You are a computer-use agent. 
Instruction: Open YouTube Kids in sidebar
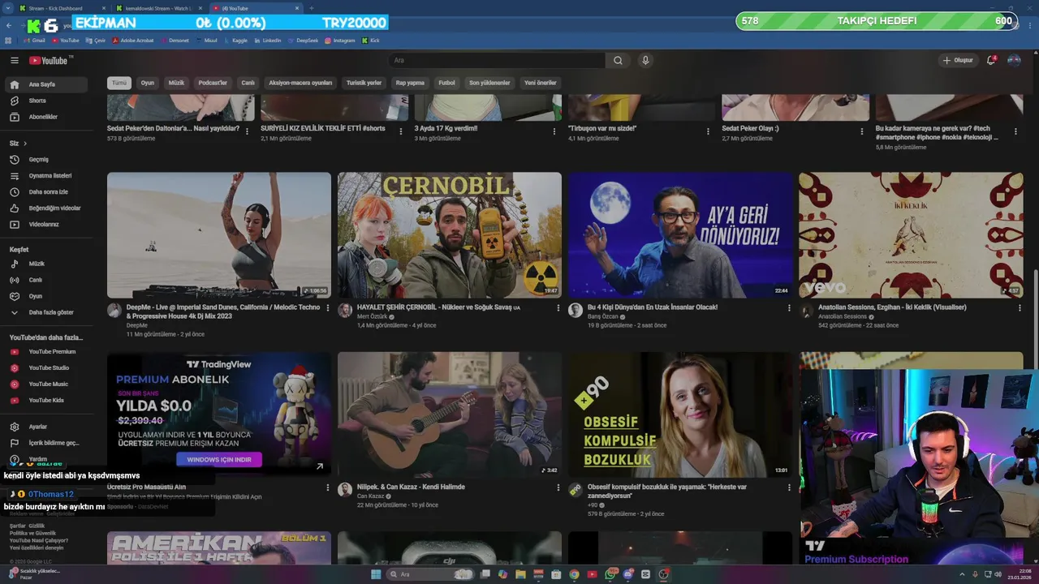(45, 400)
